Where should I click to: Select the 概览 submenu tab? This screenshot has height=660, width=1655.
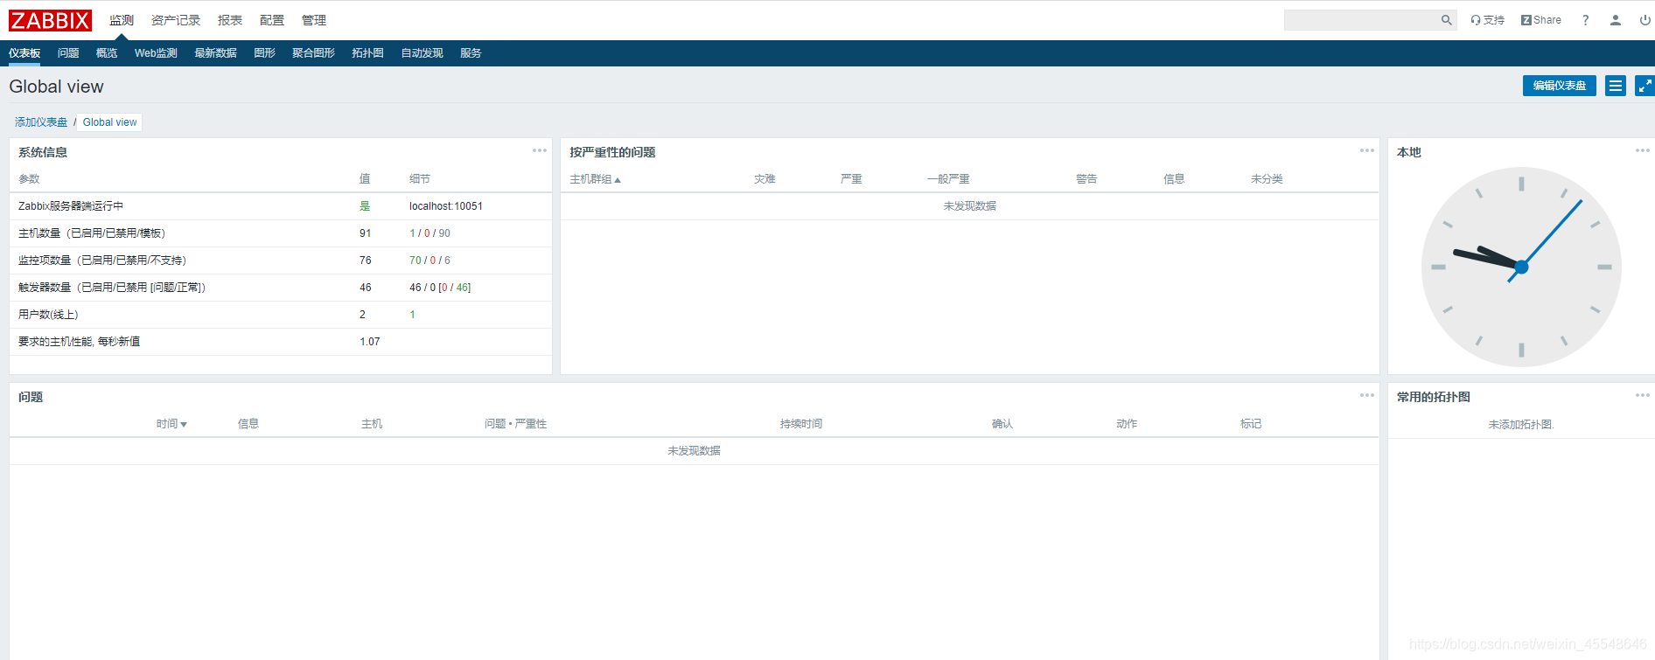point(107,53)
